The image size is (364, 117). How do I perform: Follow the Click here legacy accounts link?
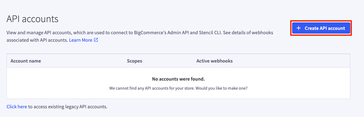click(17, 107)
